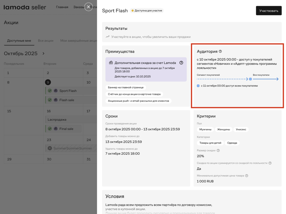Select calendar day 9 in October
The width and height of the screenshot is (286, 214).
coord(48,82)
